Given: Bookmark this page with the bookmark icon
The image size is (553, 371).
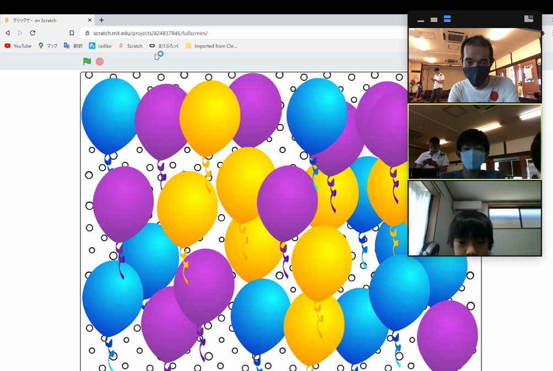Looking at the screenshot, I should [72, 33].
